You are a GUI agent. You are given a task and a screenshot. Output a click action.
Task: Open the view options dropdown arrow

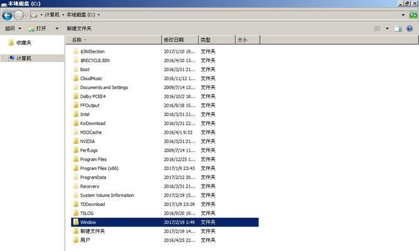(387, 29)
